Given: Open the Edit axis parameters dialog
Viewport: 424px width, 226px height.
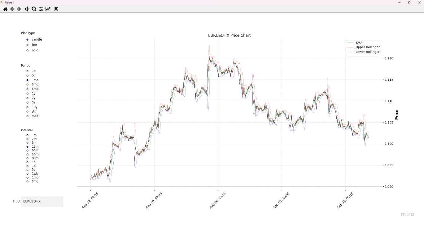Looking at the screenshot, I should pos(47,9).
